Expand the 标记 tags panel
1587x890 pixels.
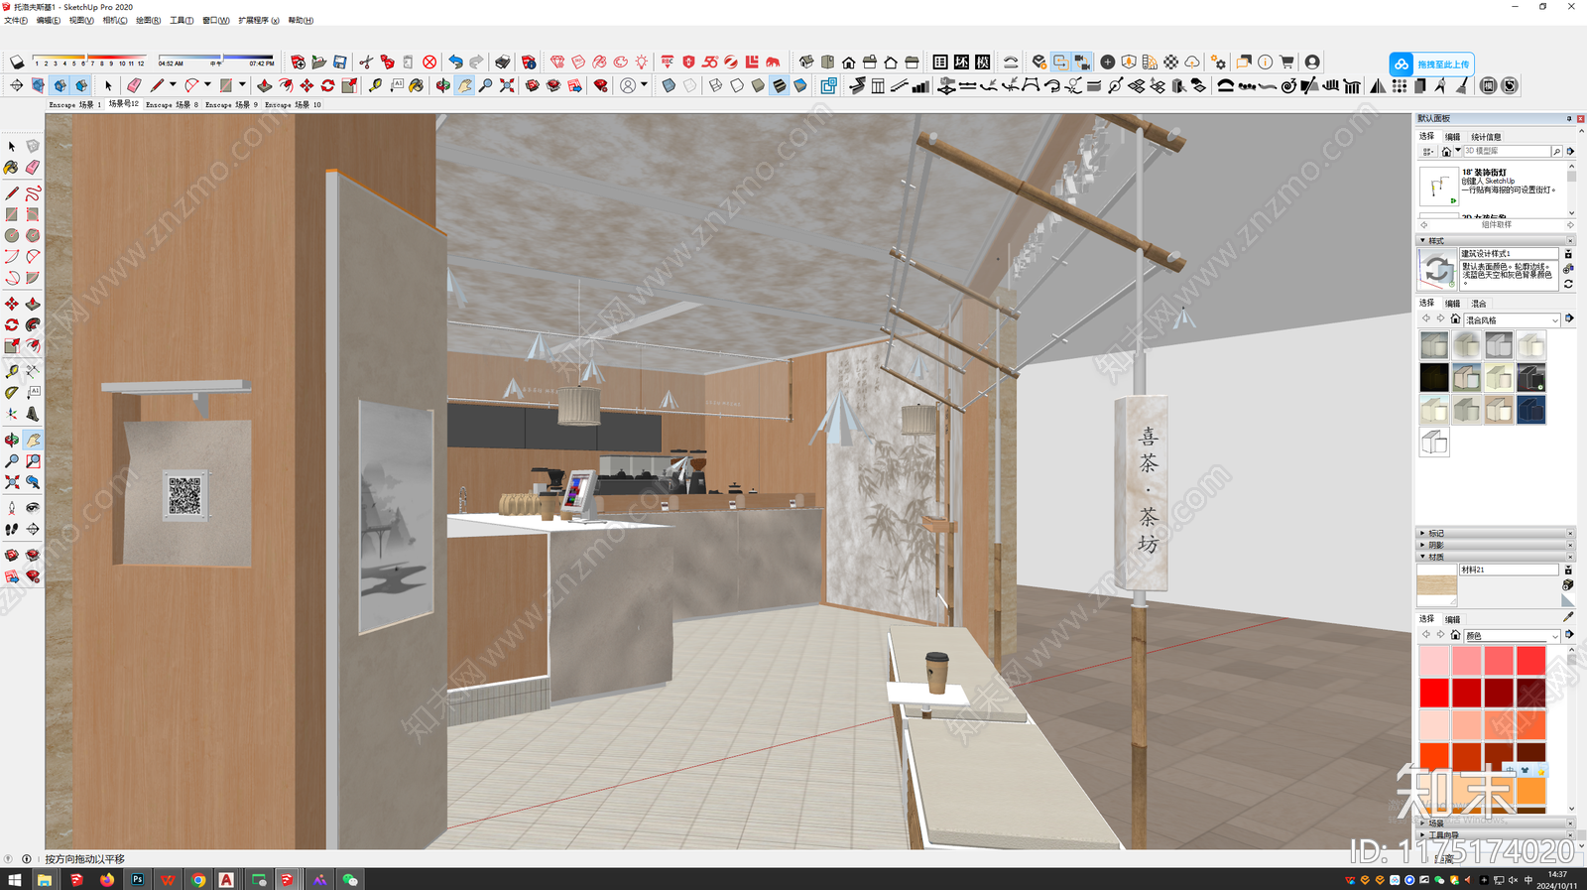1495,533
